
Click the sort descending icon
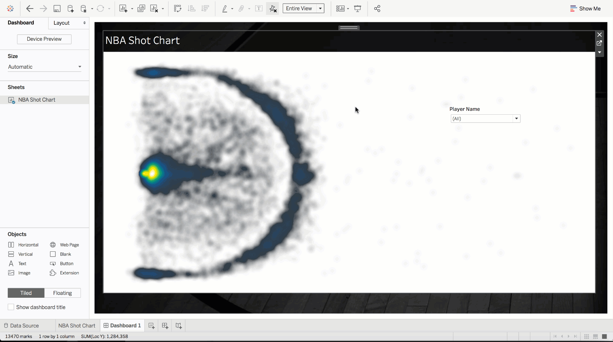205,8
